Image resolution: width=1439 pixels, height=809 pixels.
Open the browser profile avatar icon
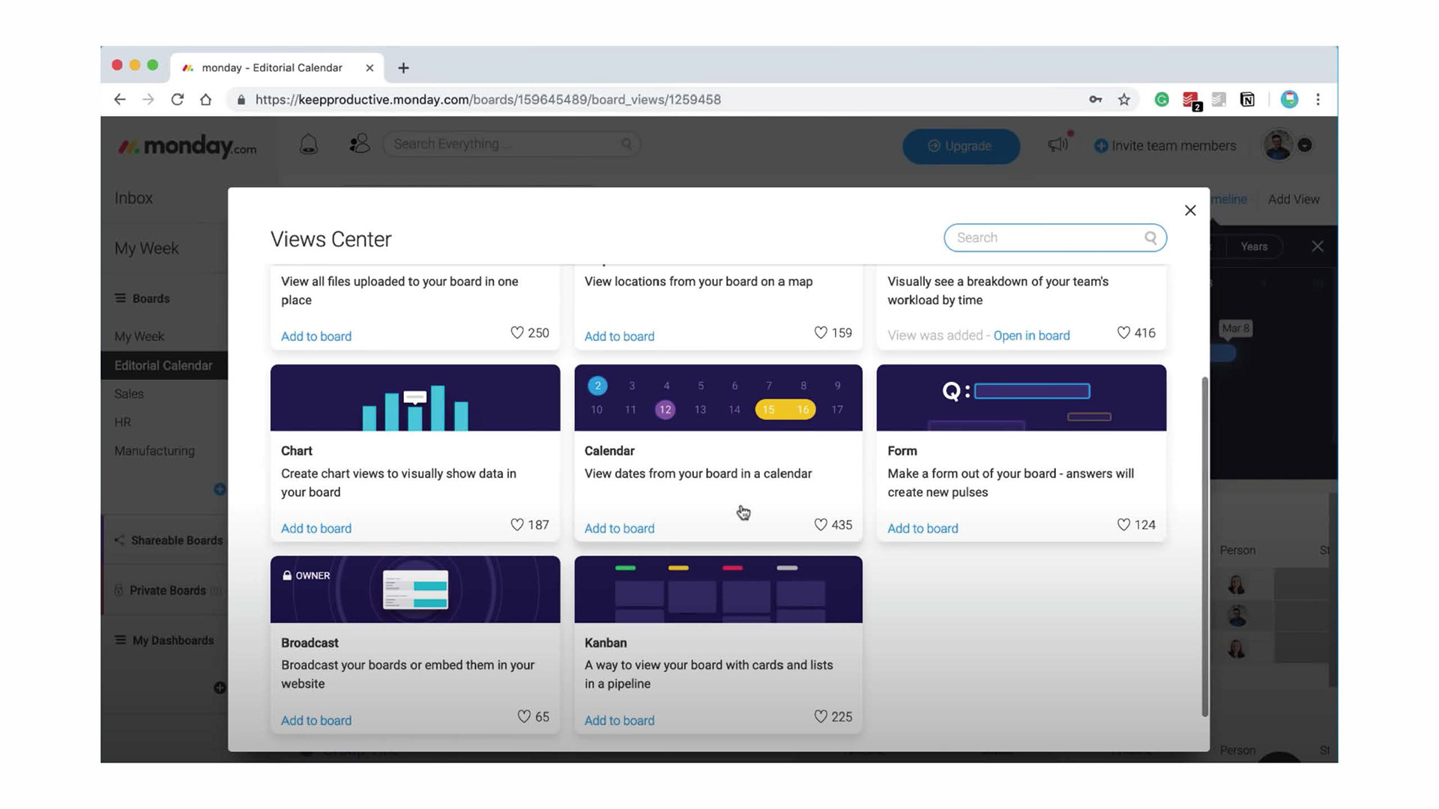[x=1289, y=100]
